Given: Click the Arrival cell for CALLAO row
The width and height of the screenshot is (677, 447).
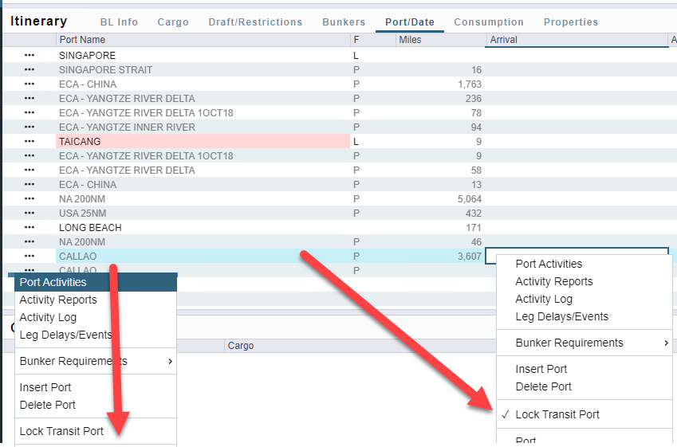Looking at the screenshot, I should (576, 257).
